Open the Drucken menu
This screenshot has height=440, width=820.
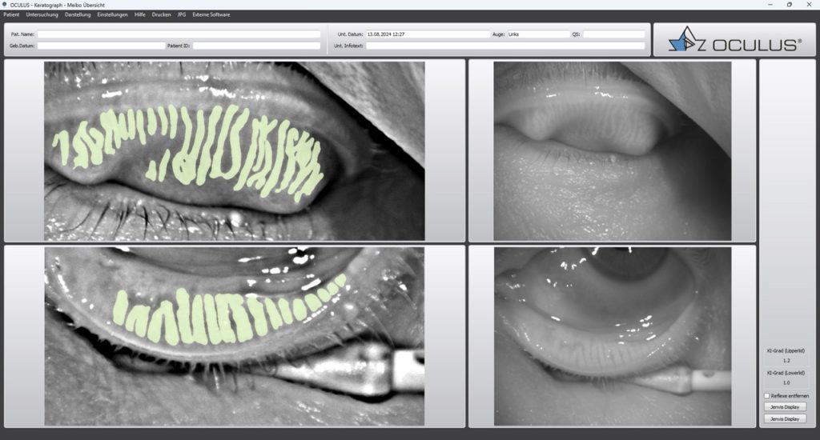[161, 14]
